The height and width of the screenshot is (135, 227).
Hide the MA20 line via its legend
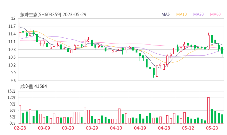pos(198,14)
